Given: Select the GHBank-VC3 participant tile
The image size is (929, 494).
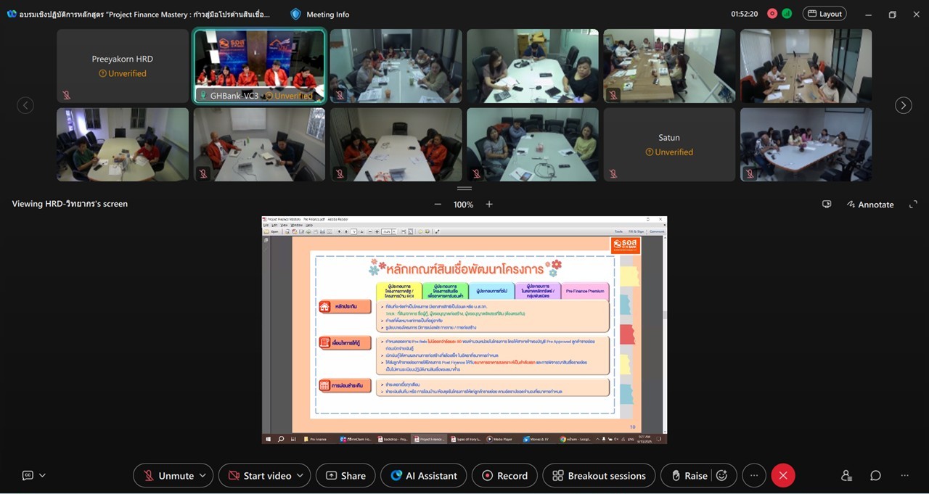Looking at the screenshot, I should click(259, 65).
